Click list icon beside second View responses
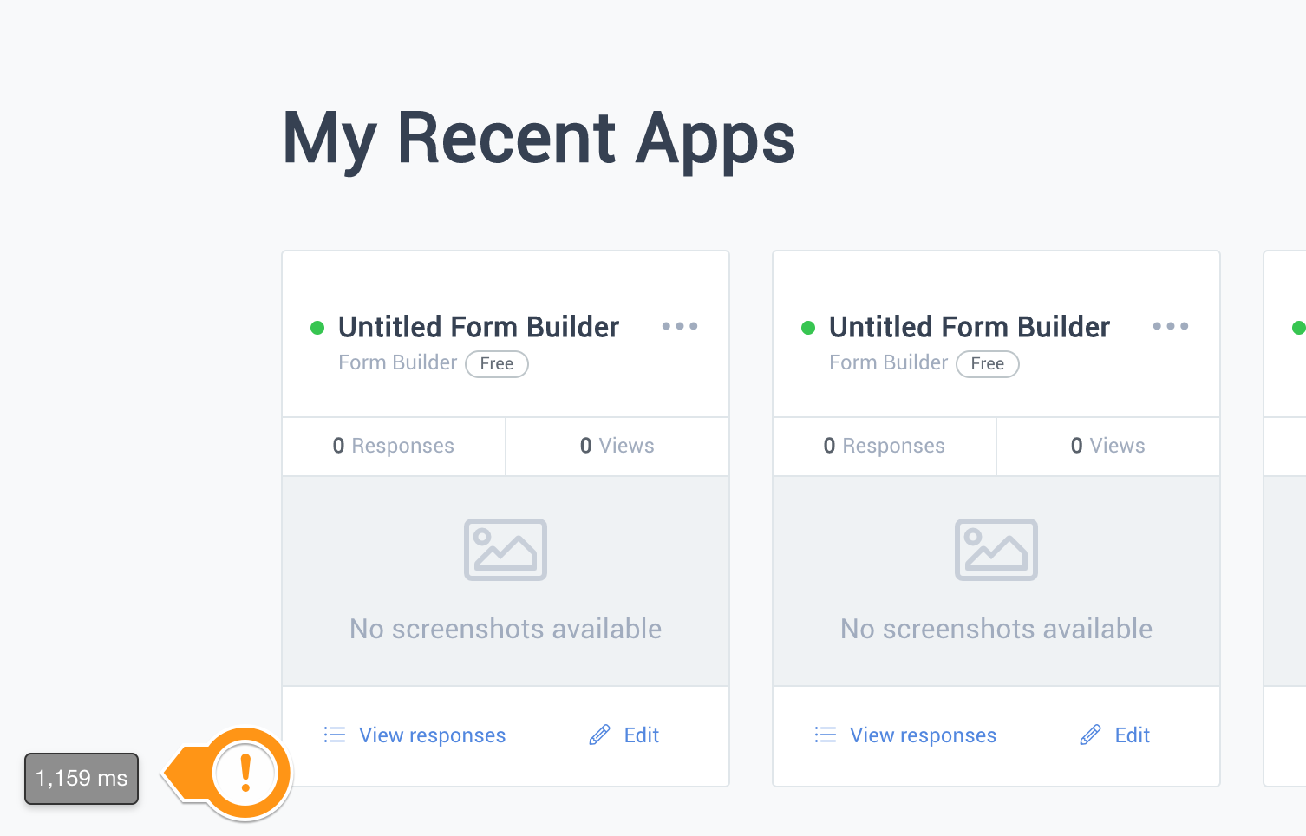Screen dimensions: 1306x836 tap(826, 735)
